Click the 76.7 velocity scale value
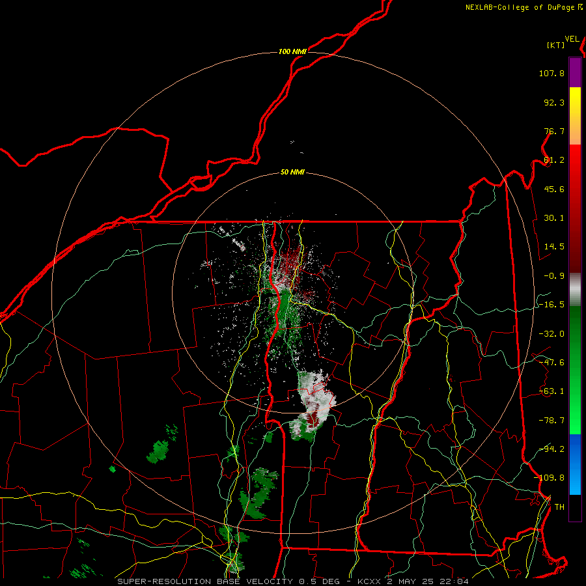 [554, 131]
